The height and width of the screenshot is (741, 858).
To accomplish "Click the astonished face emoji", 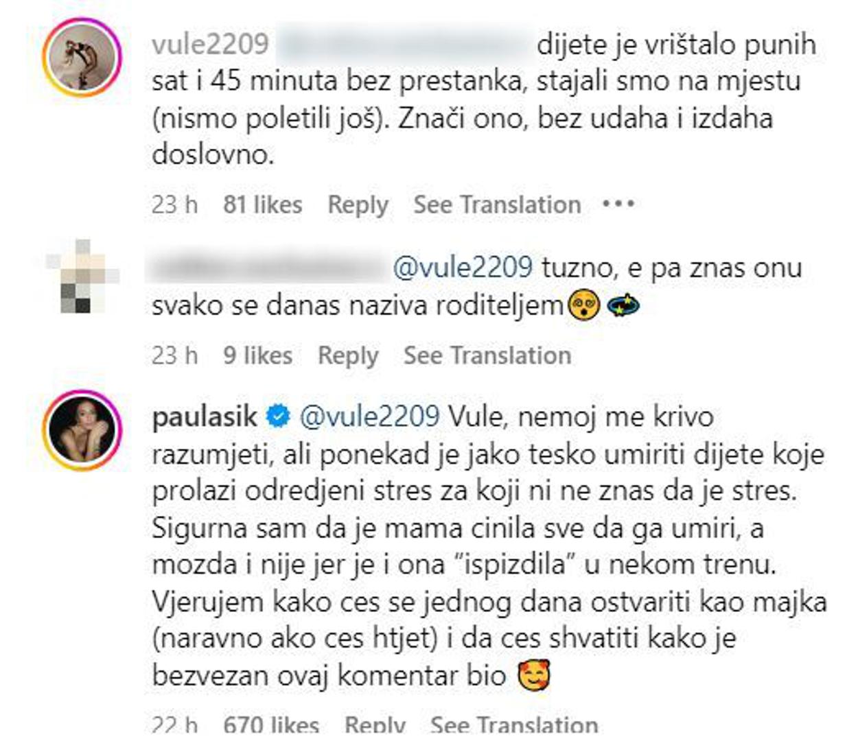I will point(583,305).
